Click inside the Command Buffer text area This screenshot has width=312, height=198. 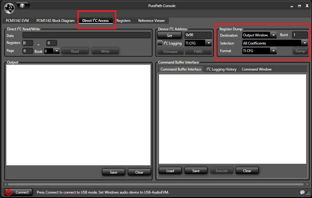(x=233, y=119)
